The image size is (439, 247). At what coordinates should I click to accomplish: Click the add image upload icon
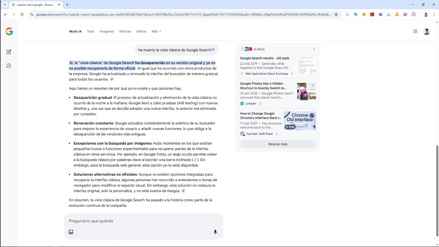coord(71,232)
